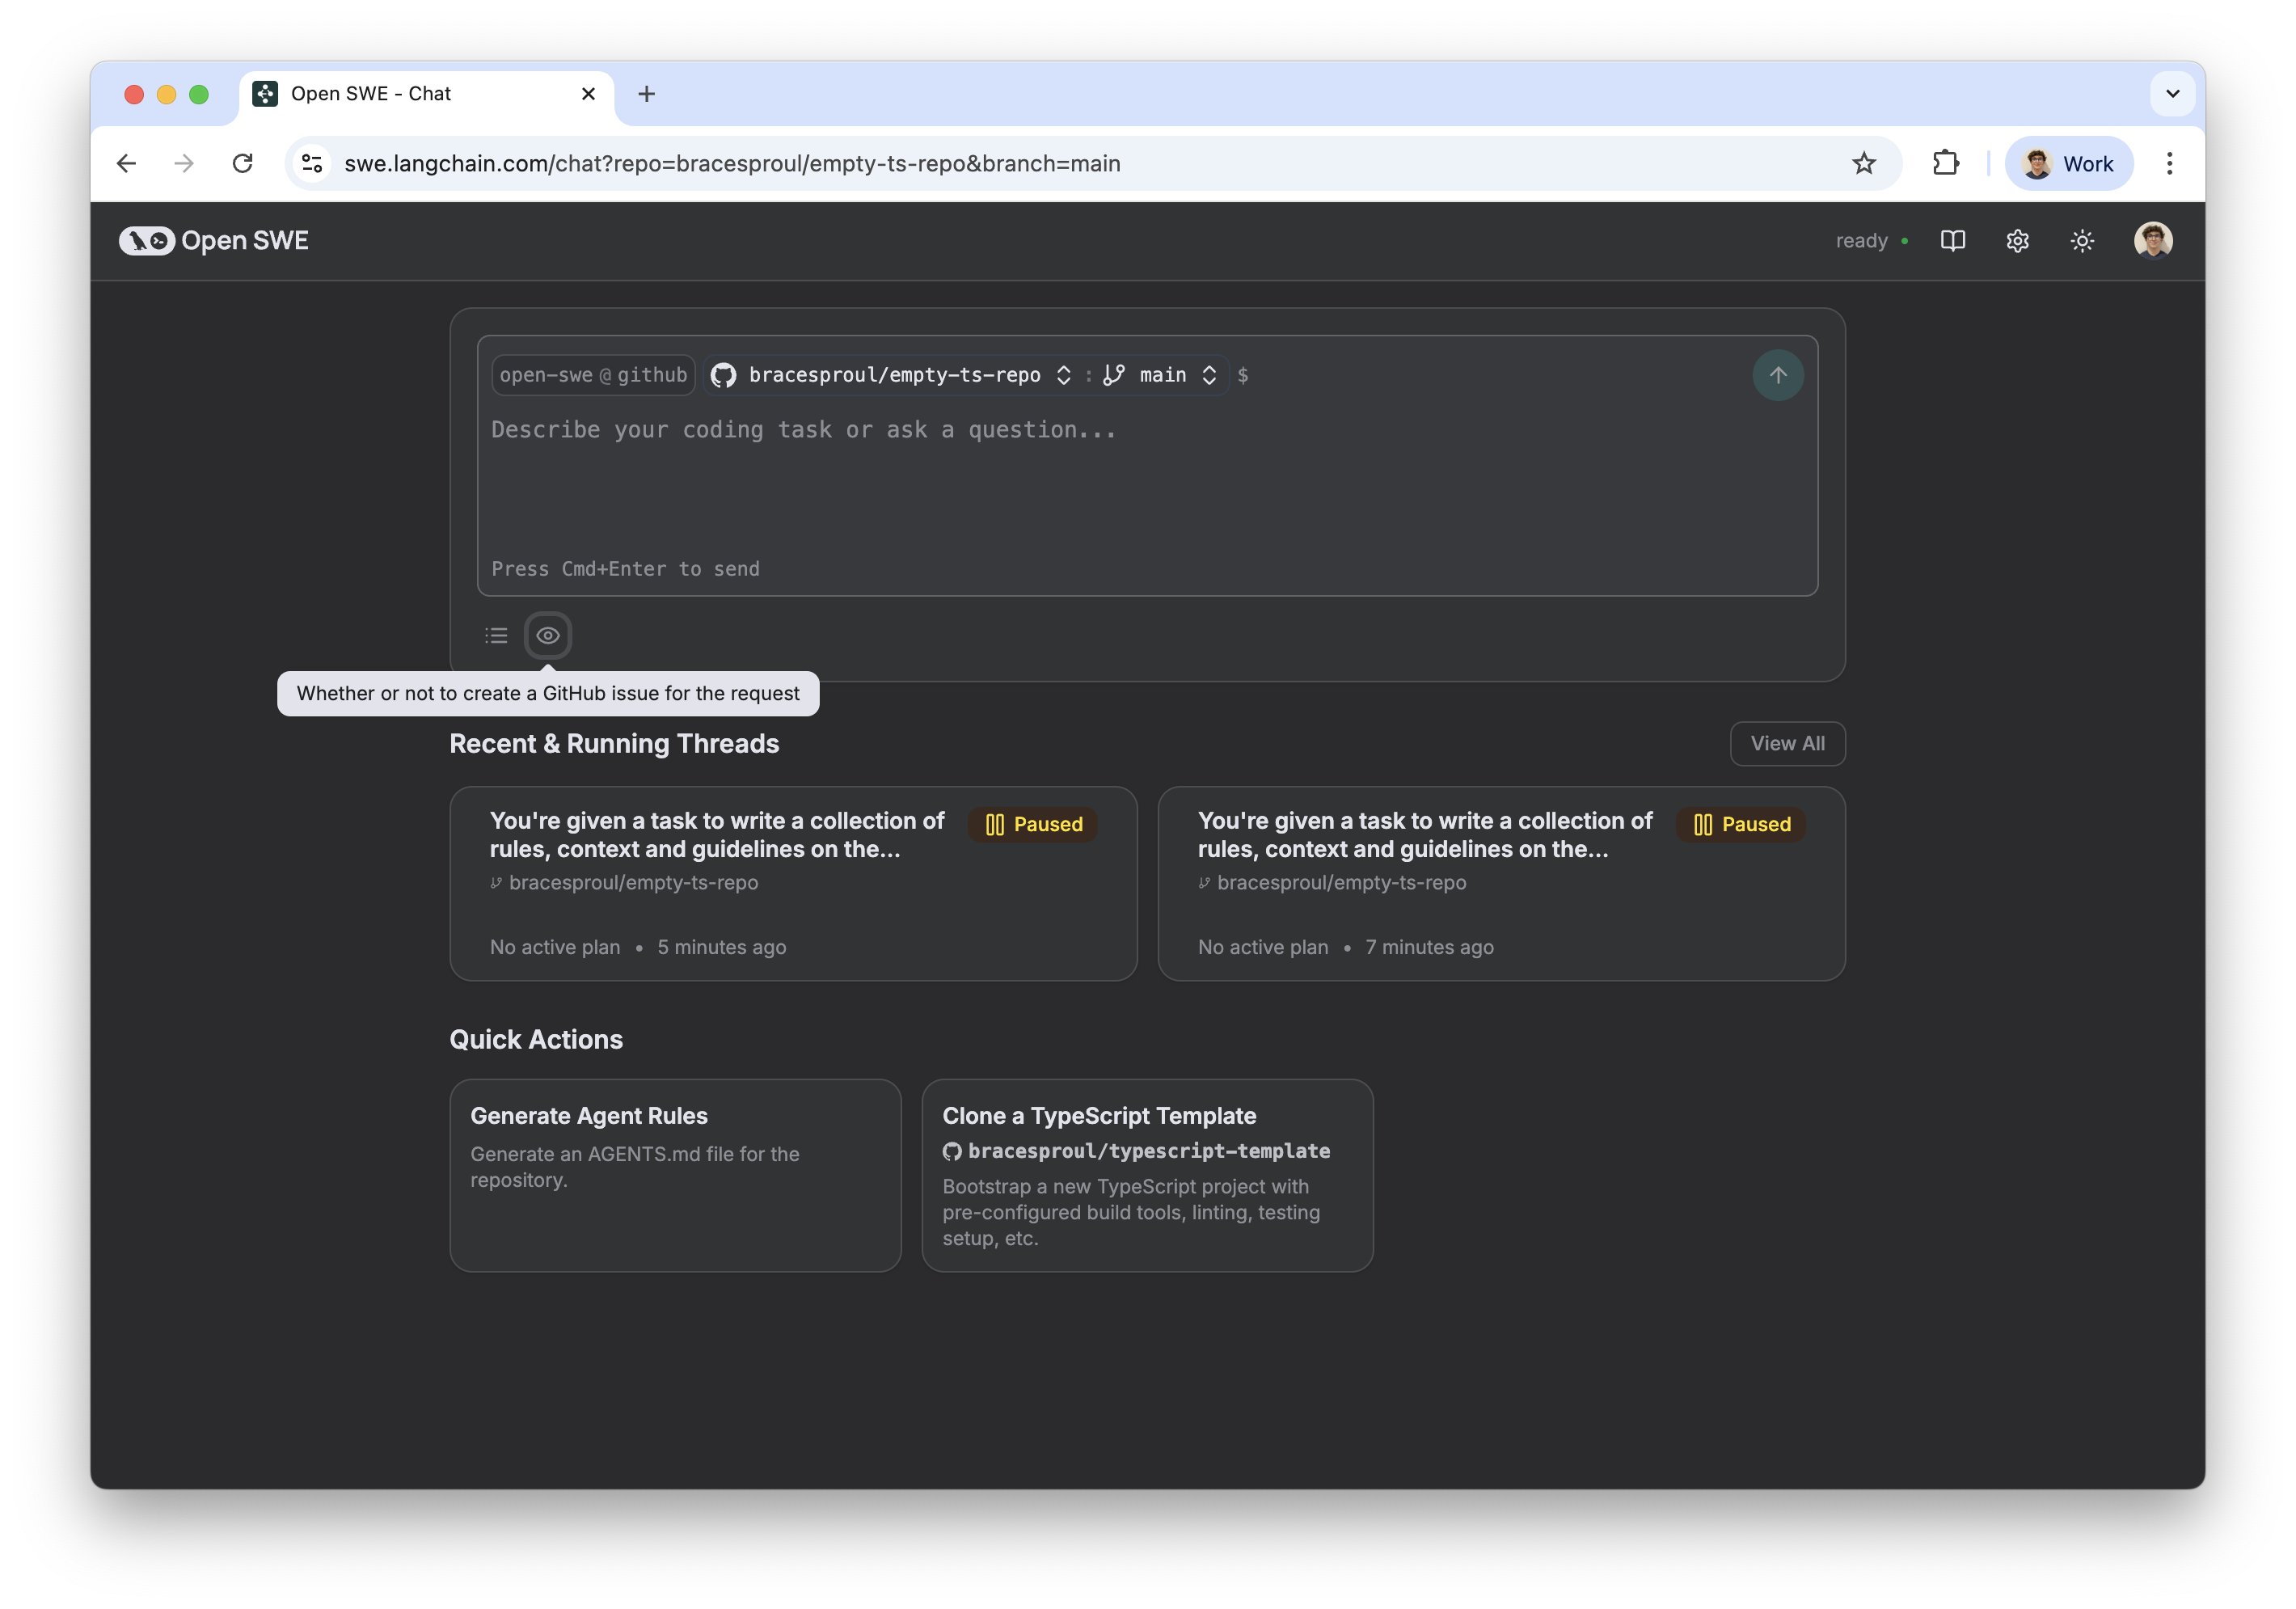Open the documentation book icon

[x=1953, y=240]
